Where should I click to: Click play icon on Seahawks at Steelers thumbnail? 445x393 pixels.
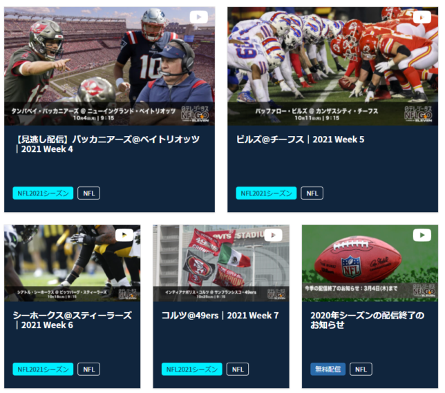124,235
